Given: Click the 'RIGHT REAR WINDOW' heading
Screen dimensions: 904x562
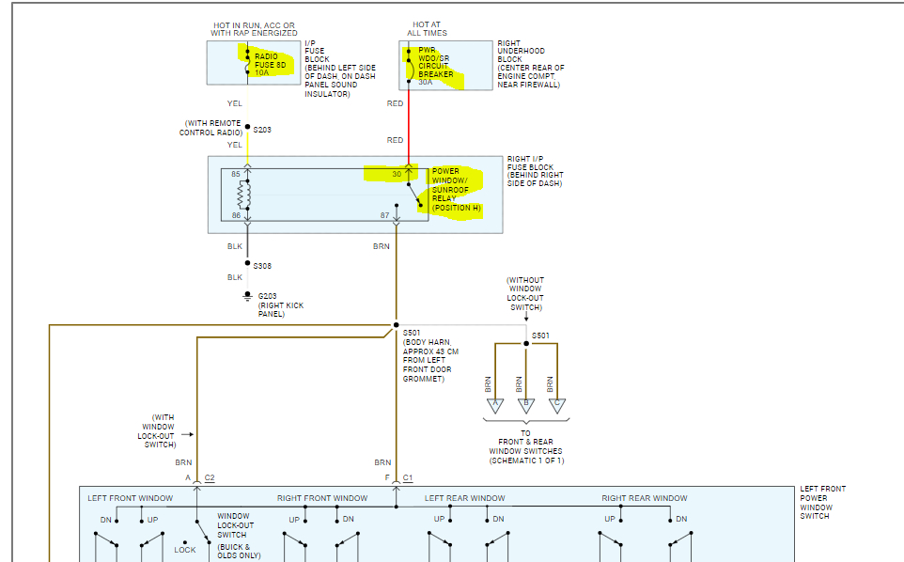Looking at the screenshot, I should tap(645, 498).
